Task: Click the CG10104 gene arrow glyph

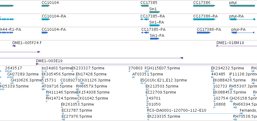Action: (x=46, y=6)
